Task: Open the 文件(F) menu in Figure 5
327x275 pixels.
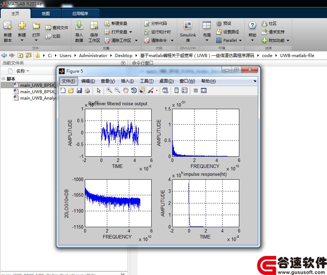Action: [x=69, y=81]
